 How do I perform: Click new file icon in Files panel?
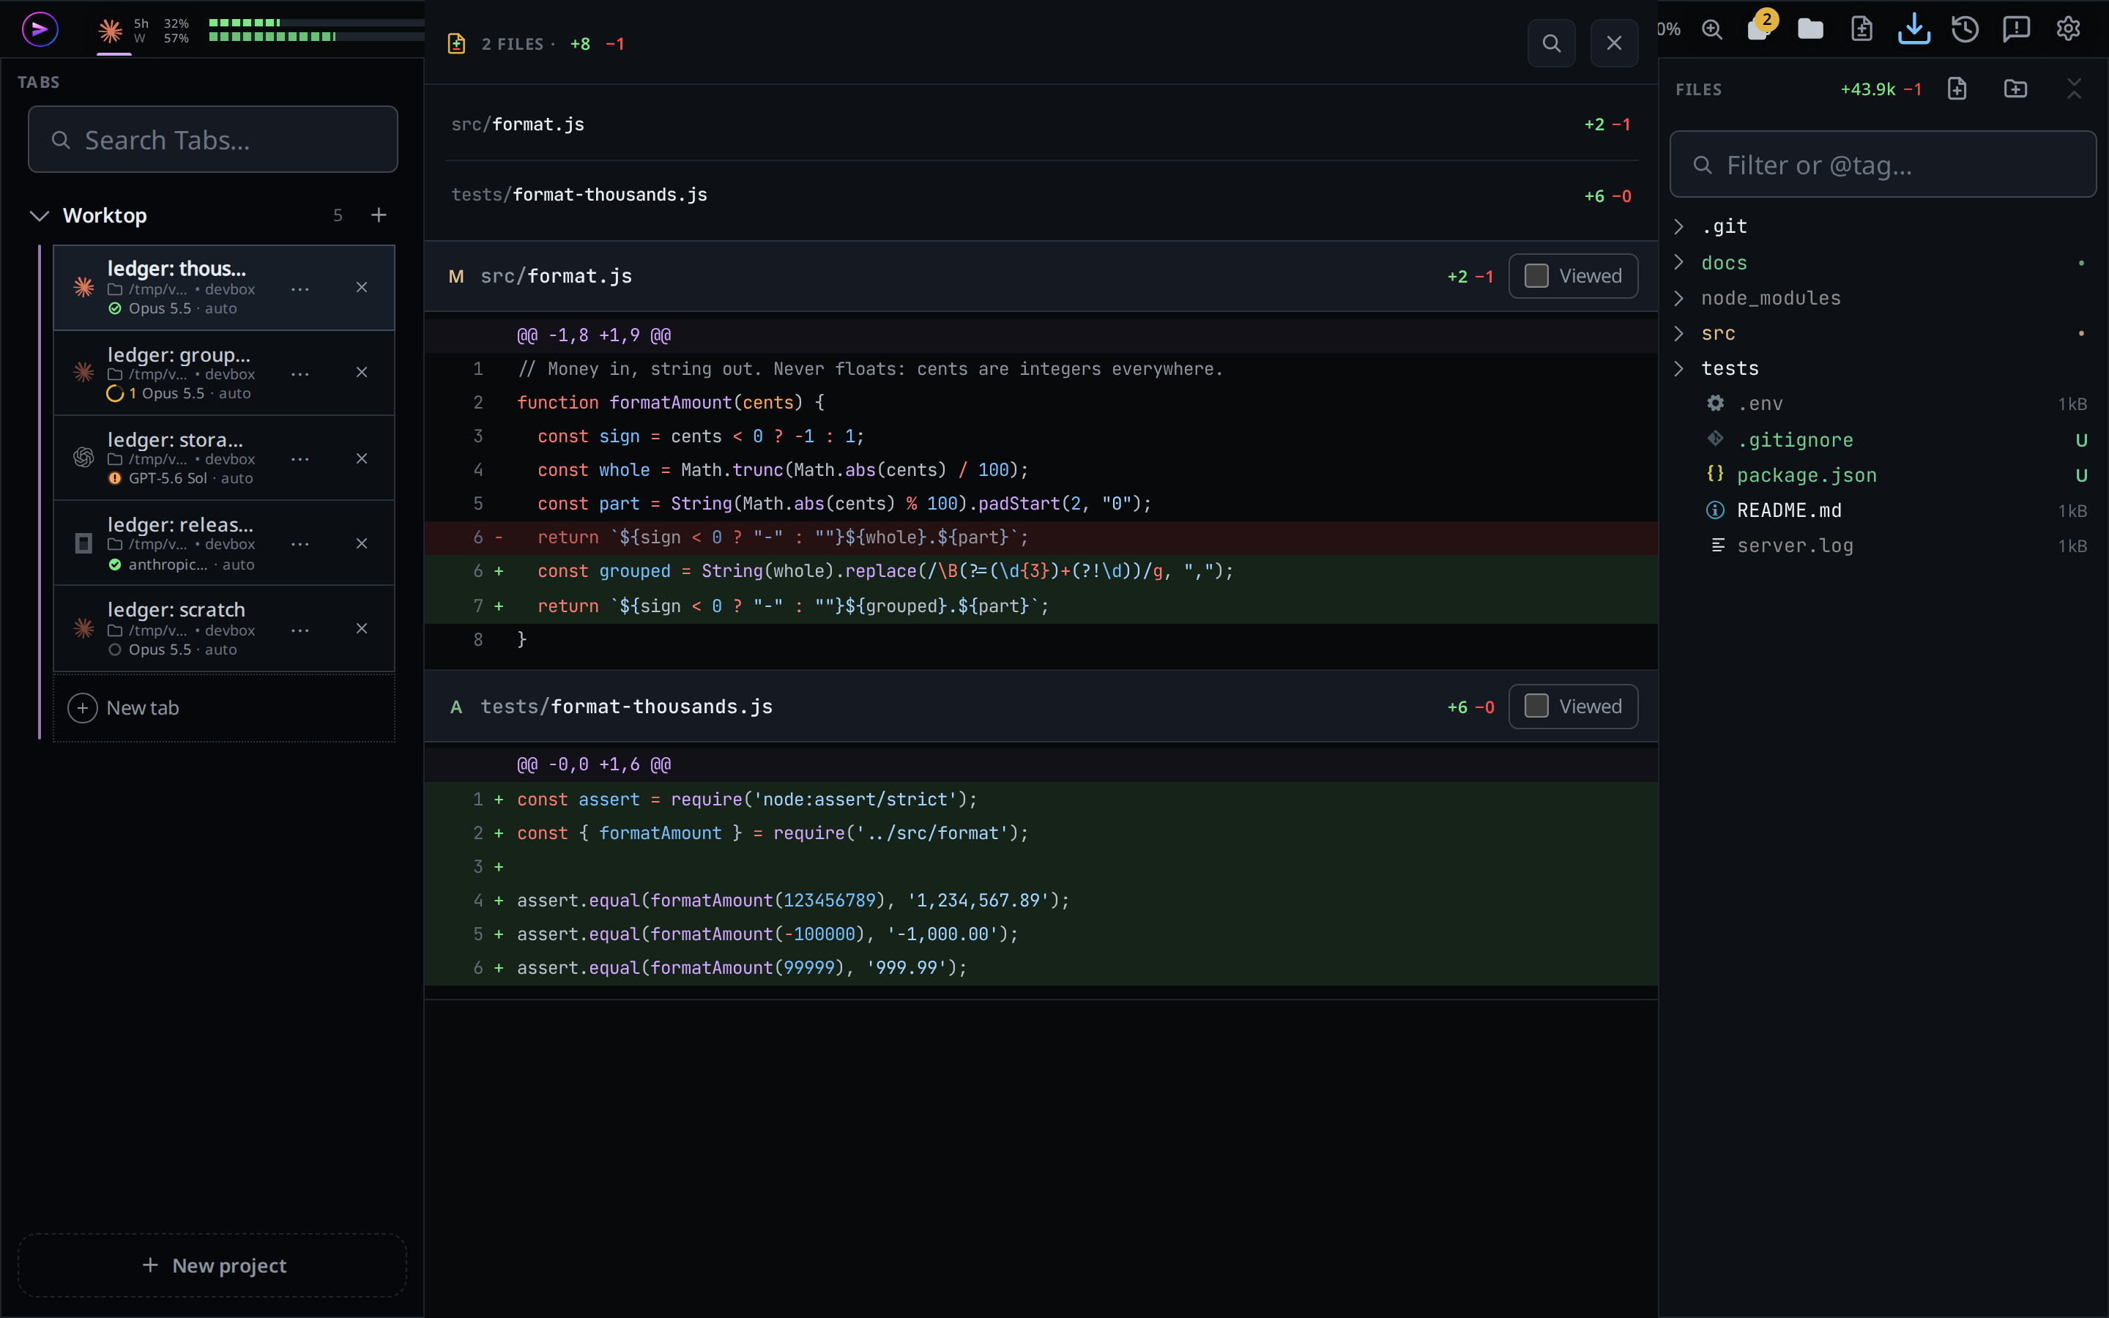(1957, 89)
